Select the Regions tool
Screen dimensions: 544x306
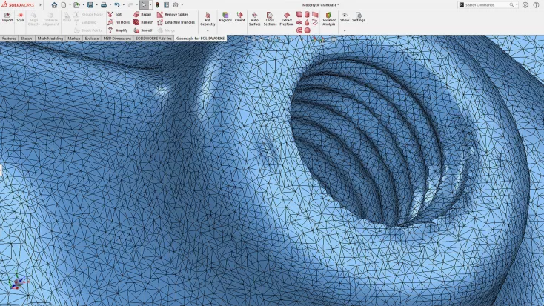point(225,17)
